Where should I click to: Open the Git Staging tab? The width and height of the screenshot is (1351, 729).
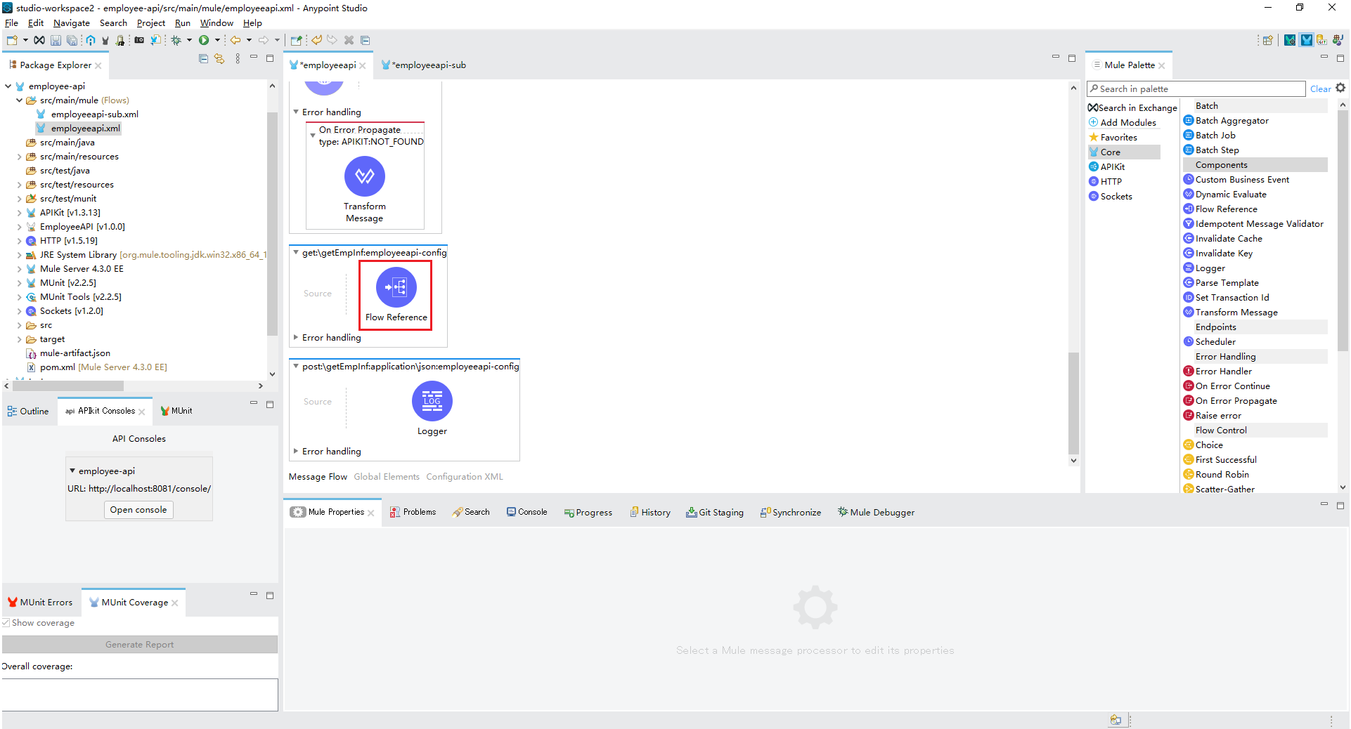pyautogui.click(x=715, y=513)
